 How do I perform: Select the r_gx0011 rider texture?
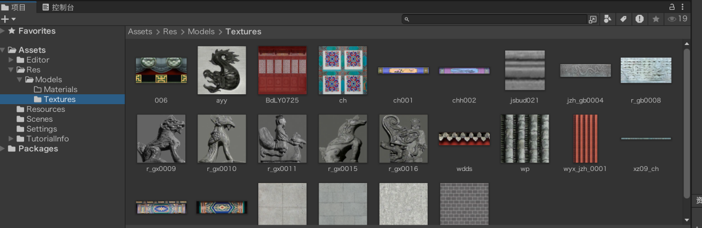click(282, 139)
